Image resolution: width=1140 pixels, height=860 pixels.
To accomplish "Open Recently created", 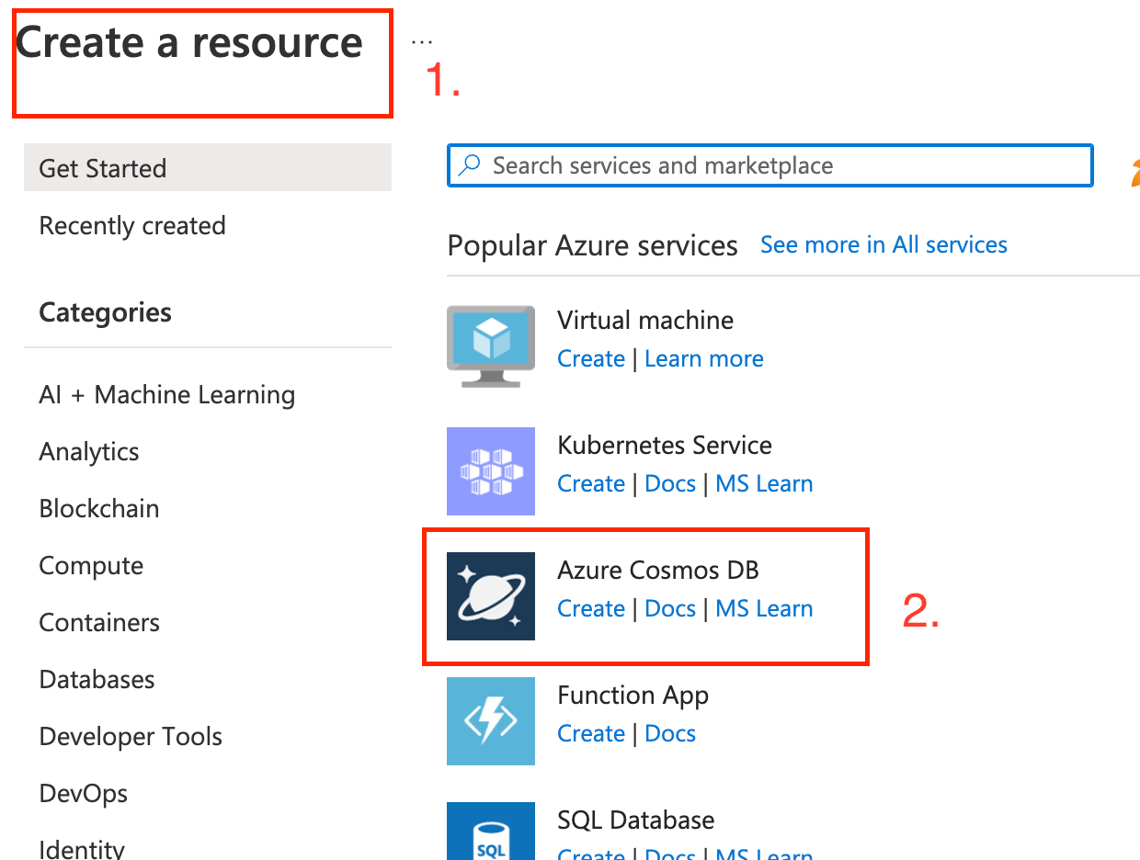I will tap(131, 225).
